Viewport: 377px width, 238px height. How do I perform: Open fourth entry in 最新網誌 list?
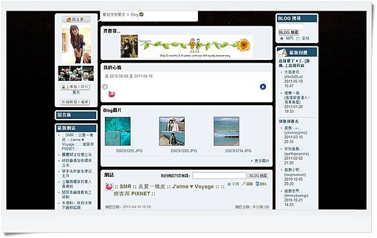click(x=77, y=173)
